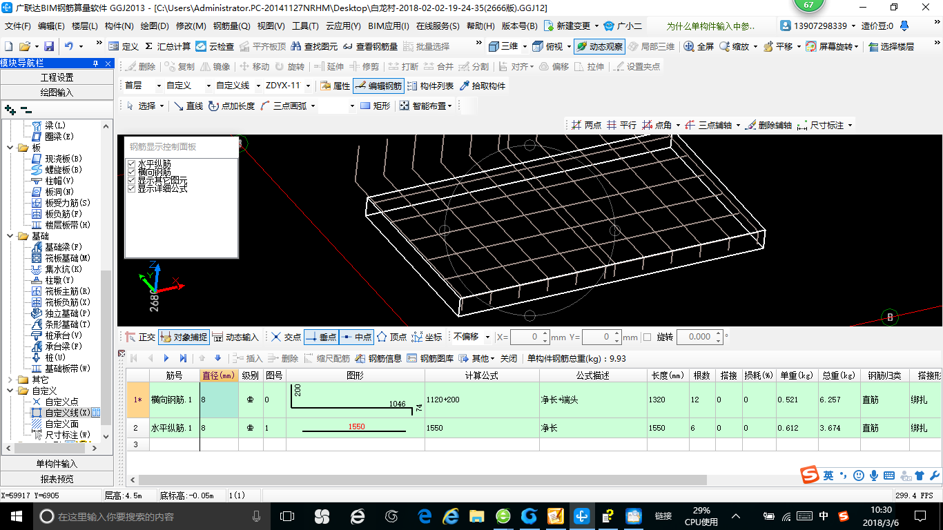Click the 单构件输入 panel button
The width and height of the screenshot is (943, 530).
tap(57, 464)
